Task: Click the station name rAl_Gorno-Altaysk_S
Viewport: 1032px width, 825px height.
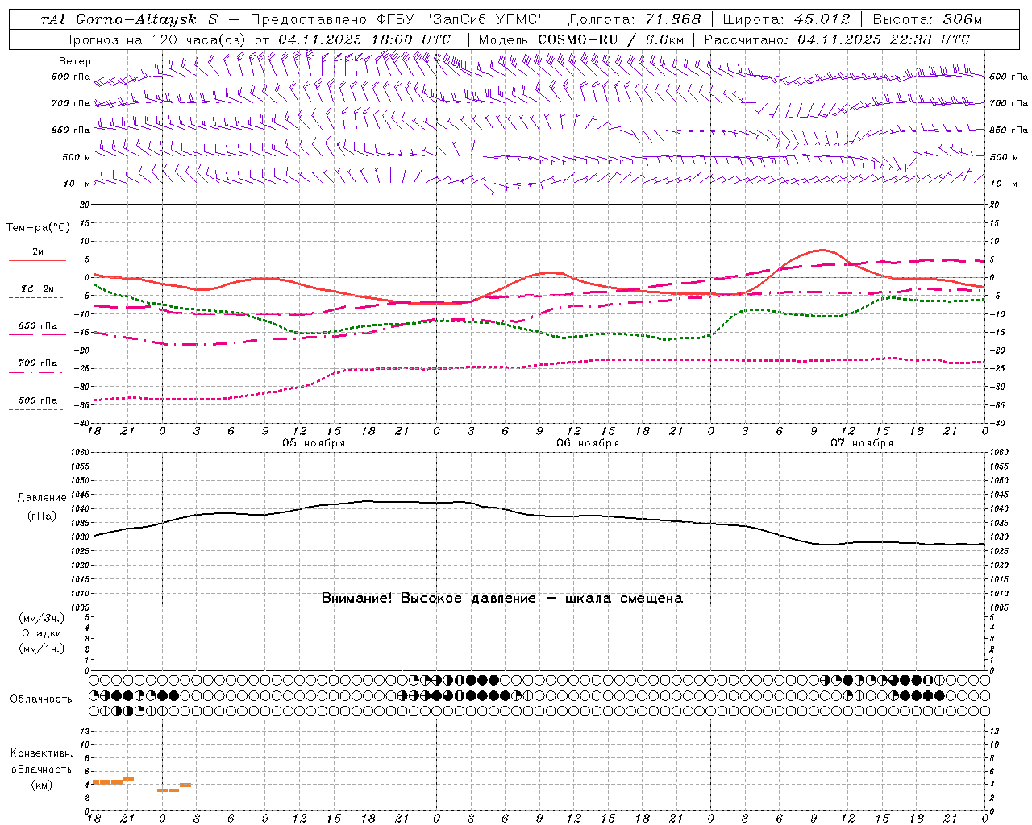Action: click(x=129, y=19)
